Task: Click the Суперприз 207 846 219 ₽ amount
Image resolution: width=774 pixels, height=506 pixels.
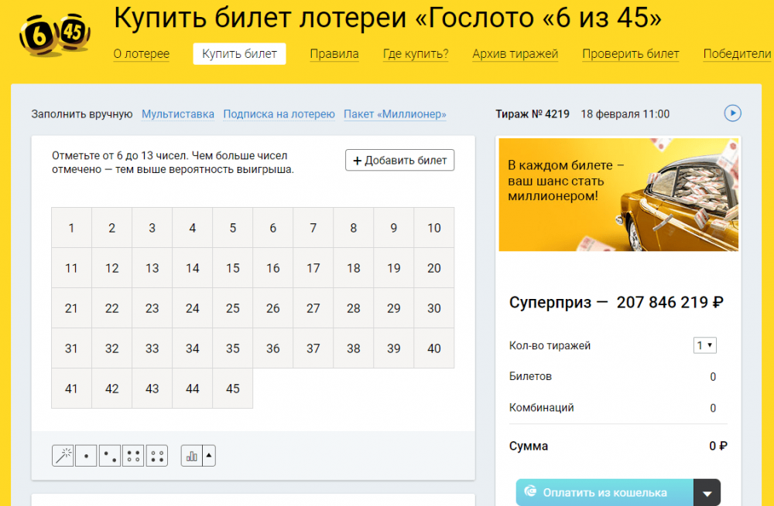Action: pos(670,302)
